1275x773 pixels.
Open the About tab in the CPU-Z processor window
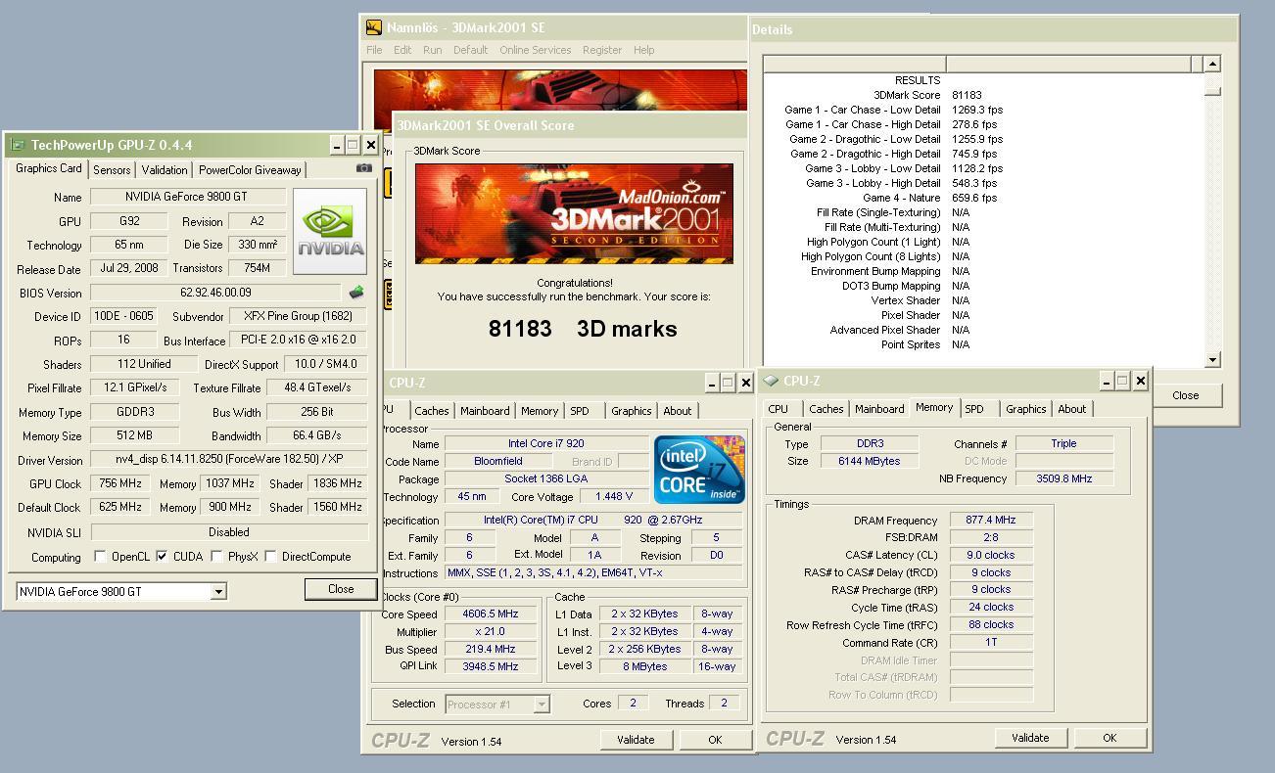[678, 411]
